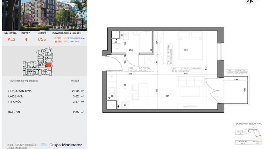
Task: Click the 'OBSŁUGA SPRZEDAŻY' label
Action: [21, 145]
